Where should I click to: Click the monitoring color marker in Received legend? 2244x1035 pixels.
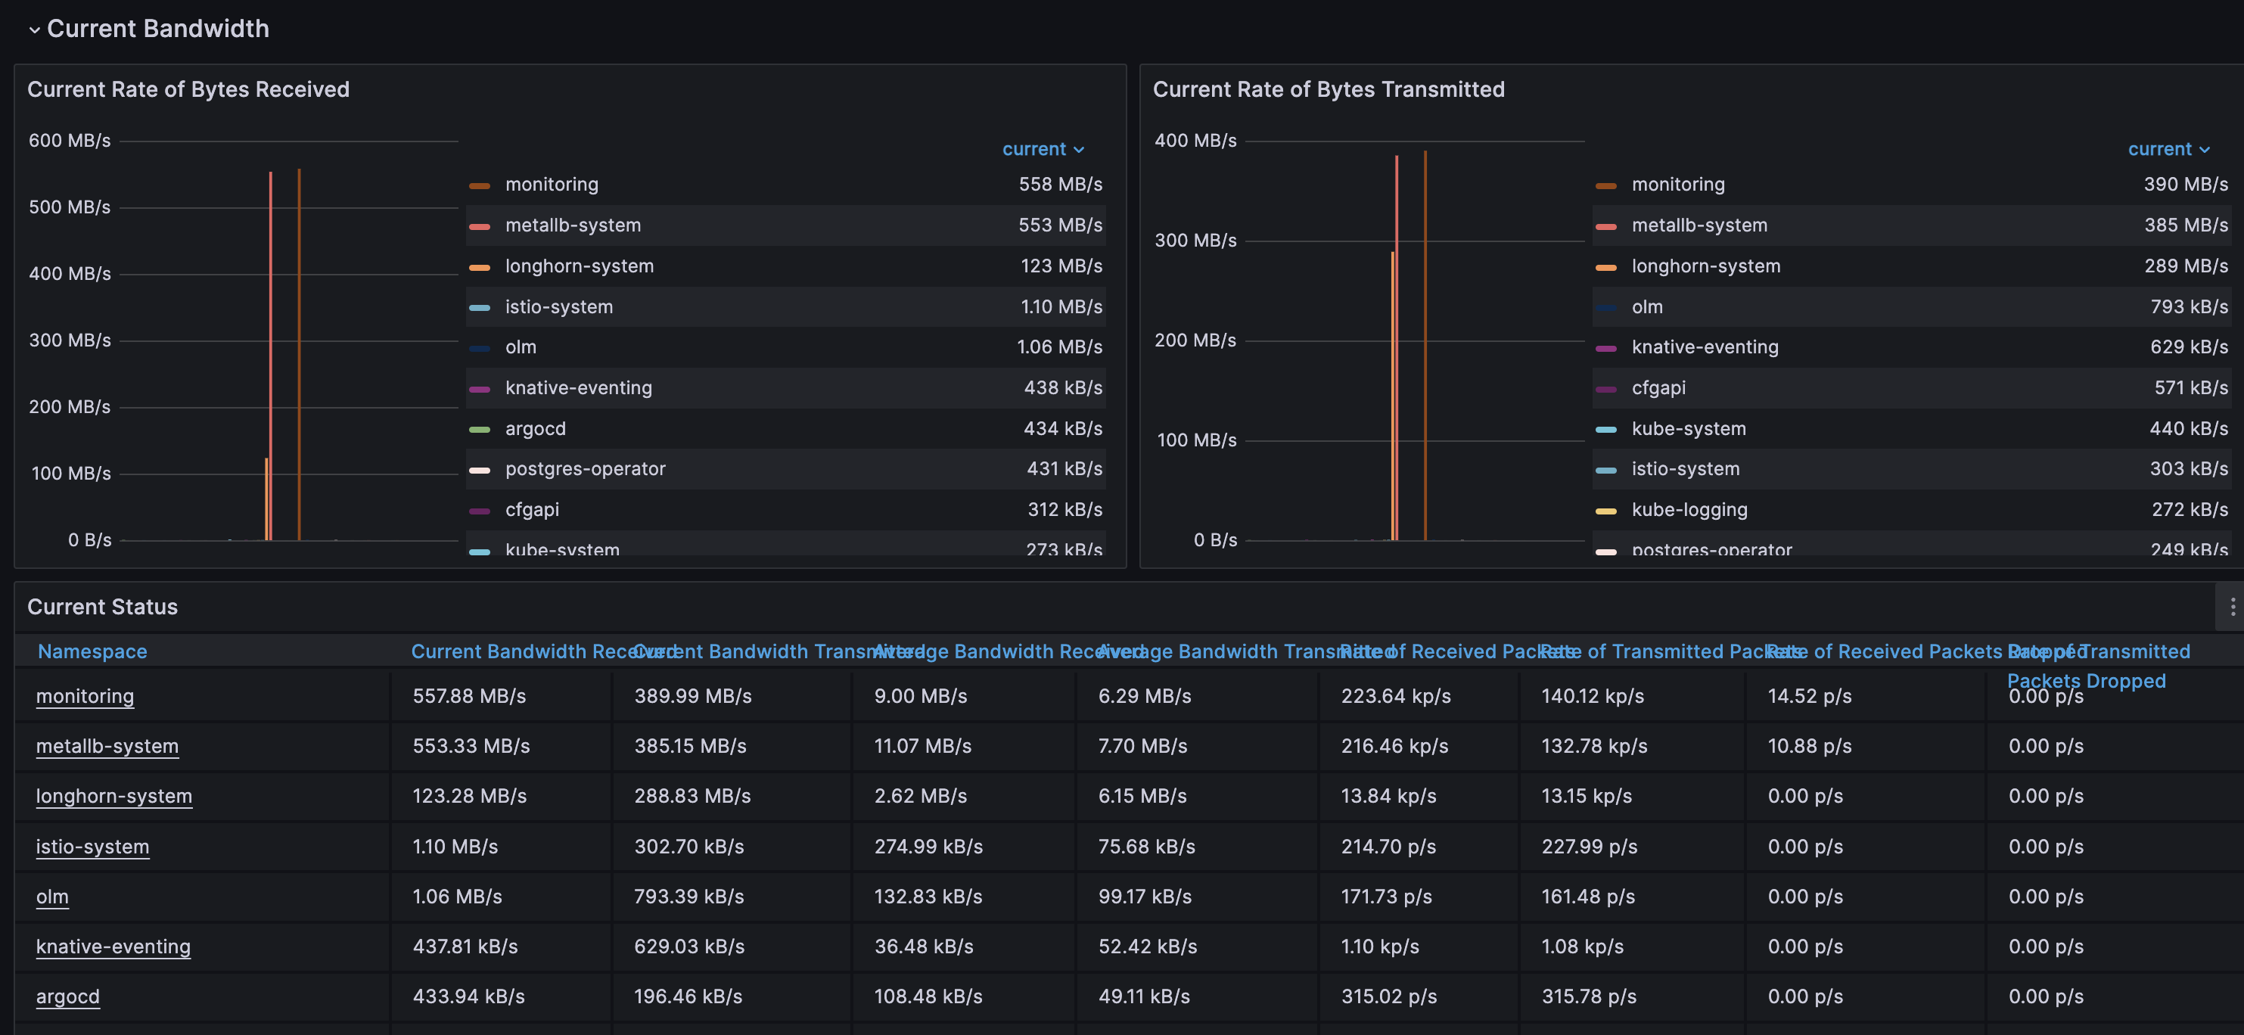(481, 185)
